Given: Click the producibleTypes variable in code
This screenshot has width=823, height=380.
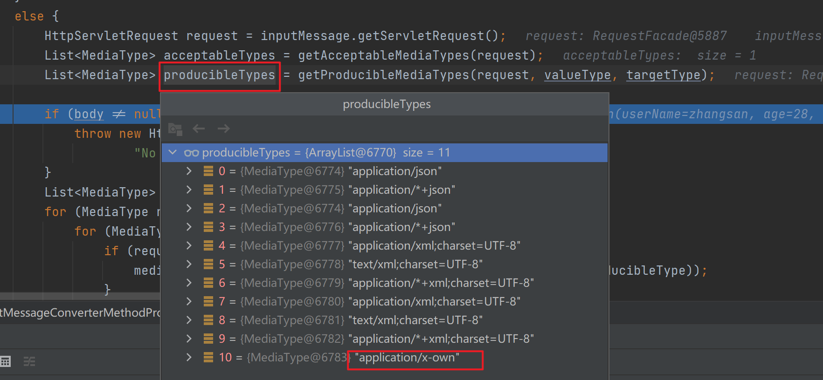Looking at the screenshot, I should click(x=219, y=75).
